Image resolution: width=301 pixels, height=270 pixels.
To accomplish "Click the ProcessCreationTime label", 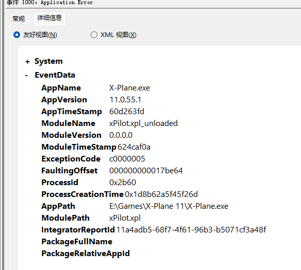I will pos(82,194).
